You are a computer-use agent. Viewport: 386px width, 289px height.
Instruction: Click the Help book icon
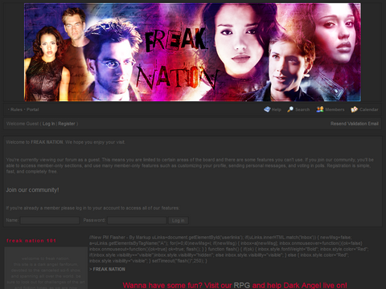[x=267, y=109]
